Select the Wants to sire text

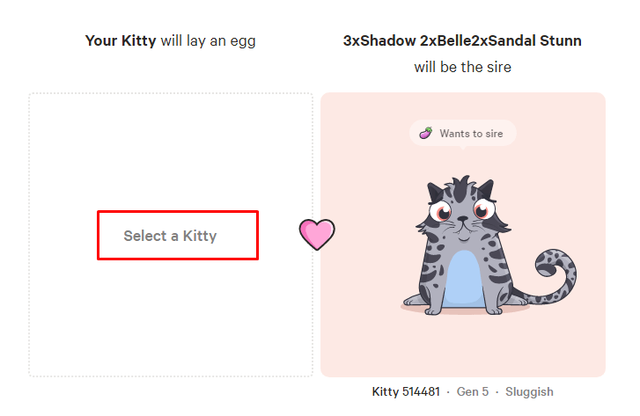click(471, 134)
